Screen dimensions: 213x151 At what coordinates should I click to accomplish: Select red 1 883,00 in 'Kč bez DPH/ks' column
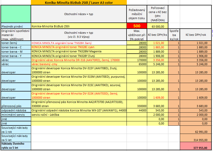point(158,47)
